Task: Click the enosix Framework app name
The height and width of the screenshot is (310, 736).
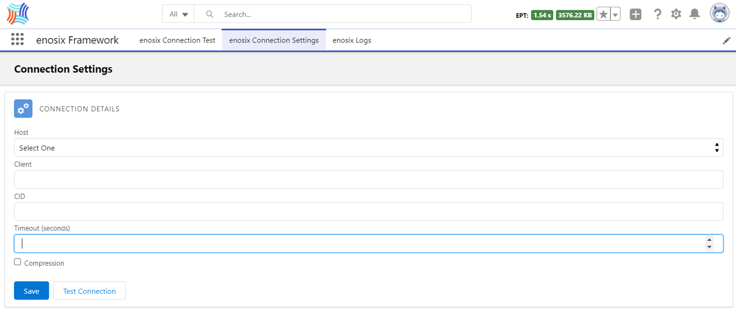Action: [77, 40]
